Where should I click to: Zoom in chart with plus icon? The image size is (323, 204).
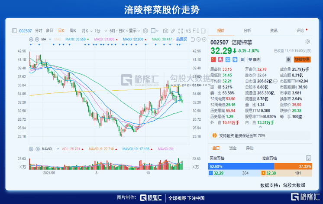204,39
